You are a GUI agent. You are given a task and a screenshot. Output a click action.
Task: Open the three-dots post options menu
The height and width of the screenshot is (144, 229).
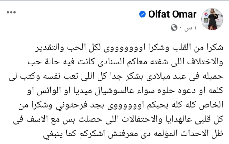click(11, 12)
